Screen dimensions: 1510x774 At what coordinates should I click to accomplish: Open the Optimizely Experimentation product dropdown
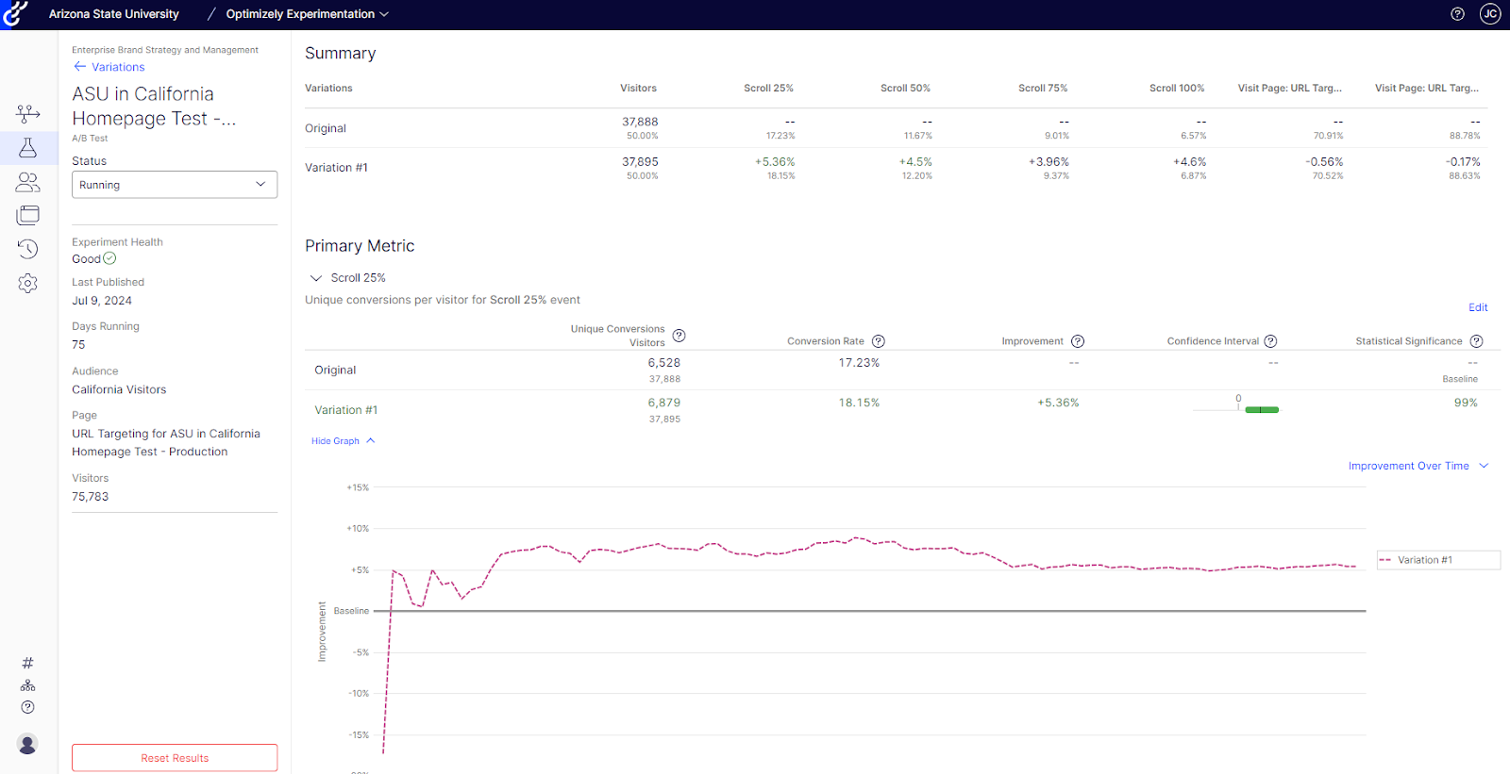click(308, 14)
